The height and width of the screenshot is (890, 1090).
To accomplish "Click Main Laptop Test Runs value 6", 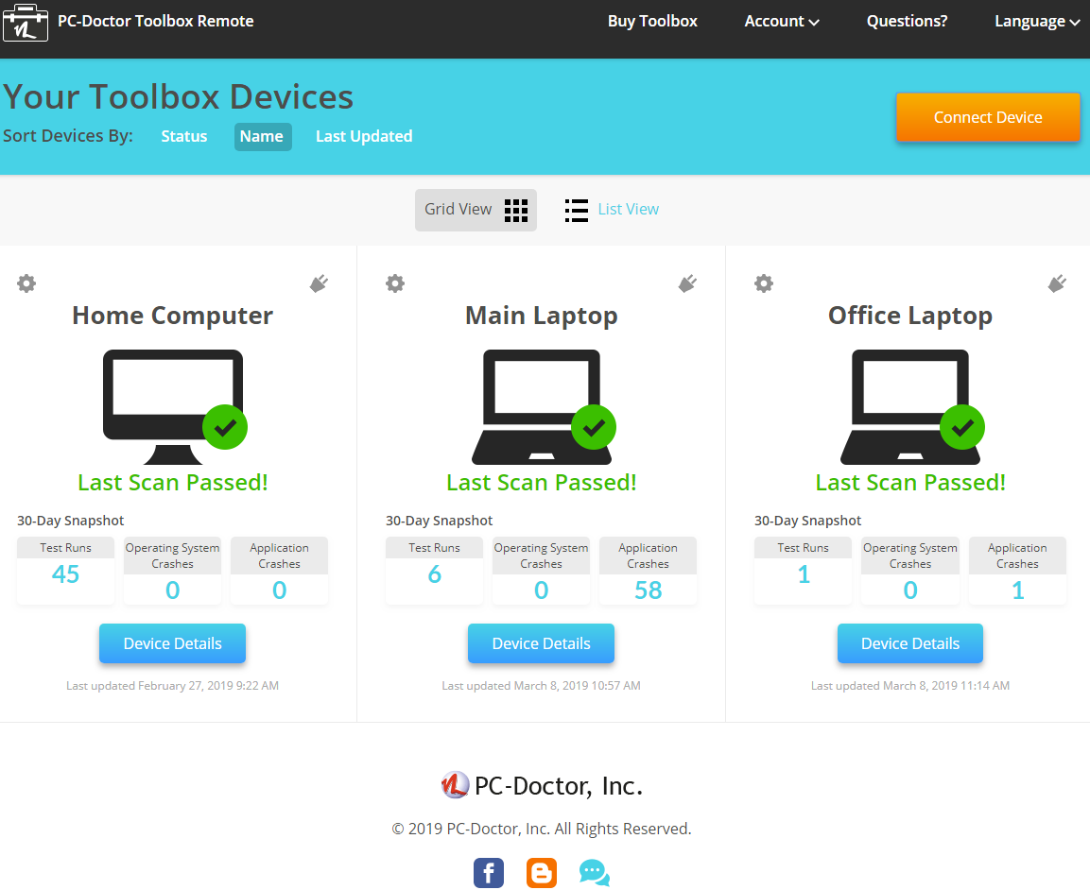I will (435, 573).
